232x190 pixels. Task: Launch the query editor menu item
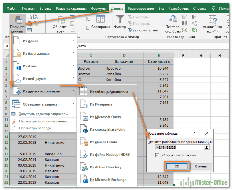(x=43, y=114)
